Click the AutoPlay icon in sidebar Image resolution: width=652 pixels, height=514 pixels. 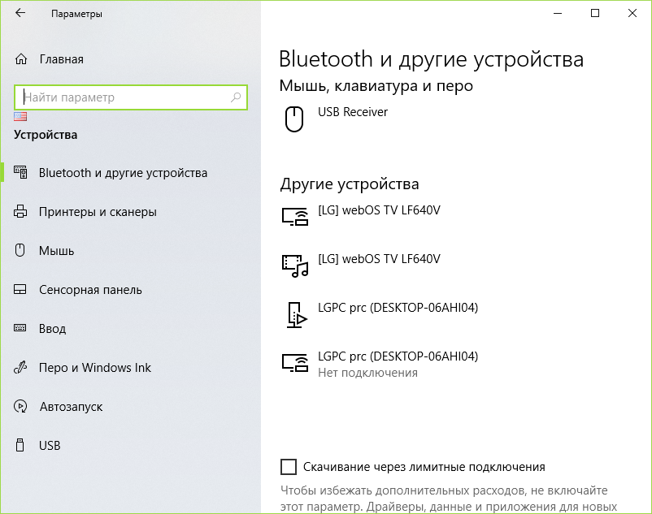(20, 406)
